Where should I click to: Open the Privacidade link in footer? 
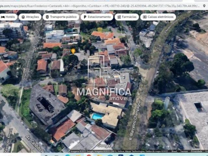197,151
